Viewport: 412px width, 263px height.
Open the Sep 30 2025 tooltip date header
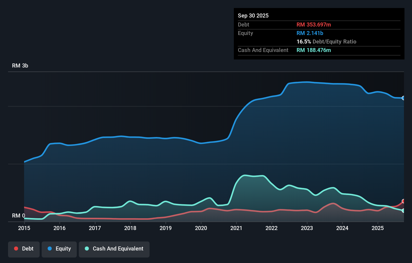point(253,15)
